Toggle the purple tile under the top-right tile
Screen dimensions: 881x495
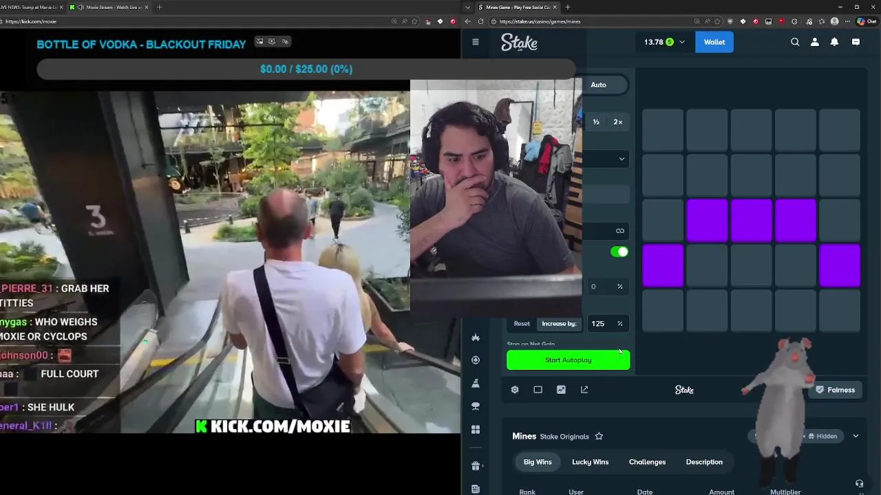click(840, 265)
